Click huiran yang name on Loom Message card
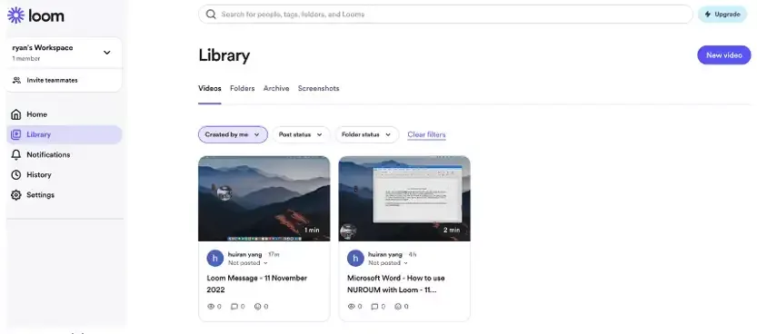Viewport: 757px width, 334px height. 244,254
